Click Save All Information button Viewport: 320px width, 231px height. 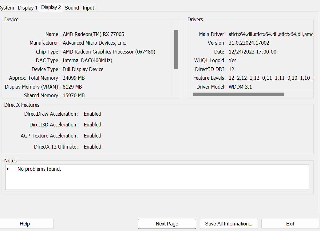229,224
